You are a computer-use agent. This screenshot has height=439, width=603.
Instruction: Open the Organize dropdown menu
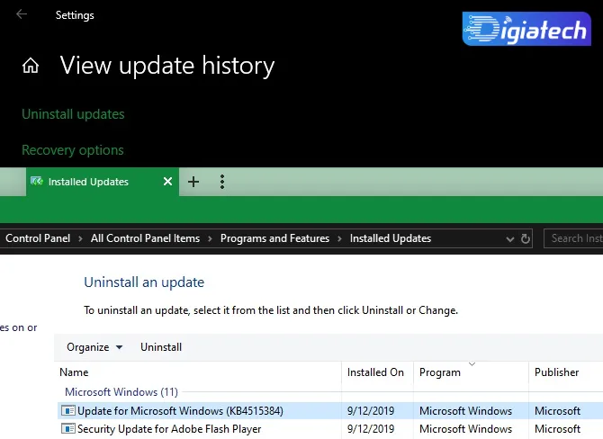pos(94,347)
